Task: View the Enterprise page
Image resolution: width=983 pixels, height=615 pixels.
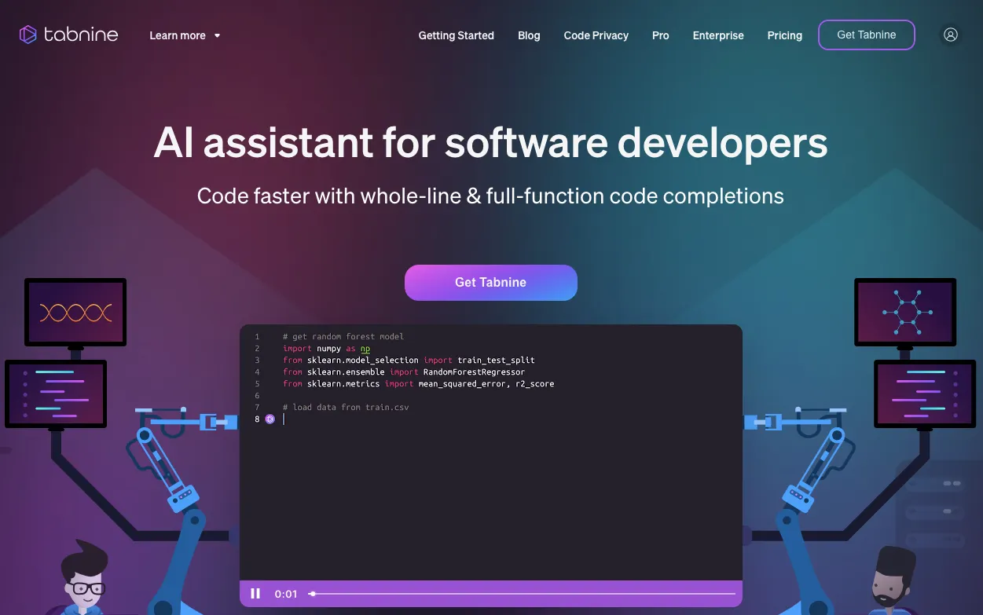Action: click(x=717, y=35)
